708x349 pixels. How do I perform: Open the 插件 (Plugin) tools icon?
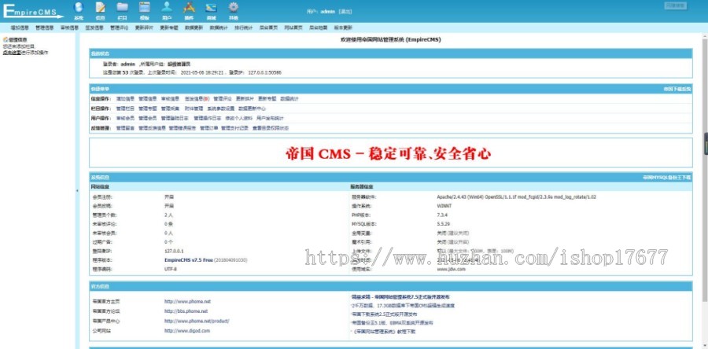point(189,8)
